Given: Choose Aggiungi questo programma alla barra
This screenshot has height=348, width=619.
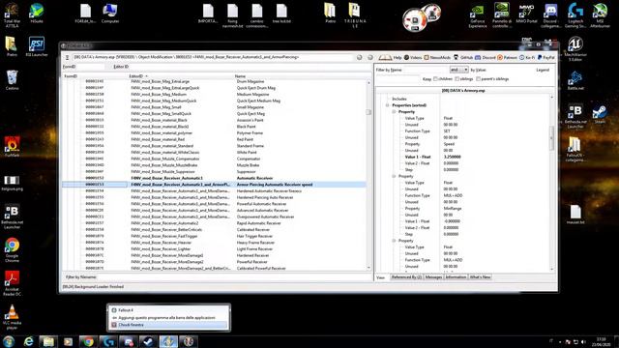Looking at the screenshot, I should 169,318.
